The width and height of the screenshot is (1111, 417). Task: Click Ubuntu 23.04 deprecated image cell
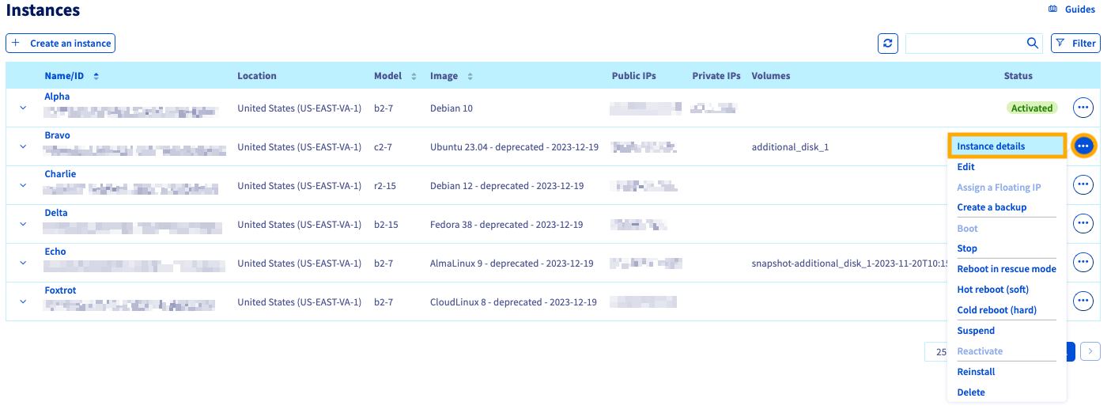coord(514,147)
